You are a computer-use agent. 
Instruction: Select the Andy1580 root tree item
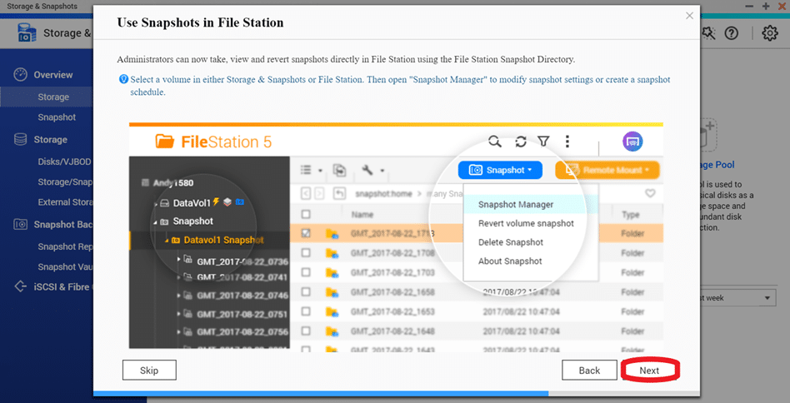click(173, 183)
